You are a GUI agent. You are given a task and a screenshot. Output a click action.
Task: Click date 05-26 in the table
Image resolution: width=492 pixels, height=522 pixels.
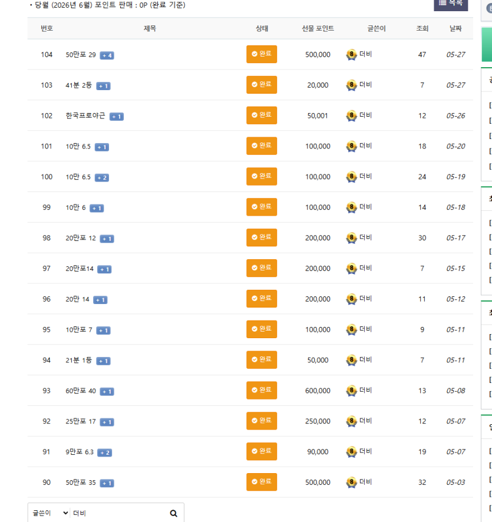pyautogui.click(x=455, y=116)
